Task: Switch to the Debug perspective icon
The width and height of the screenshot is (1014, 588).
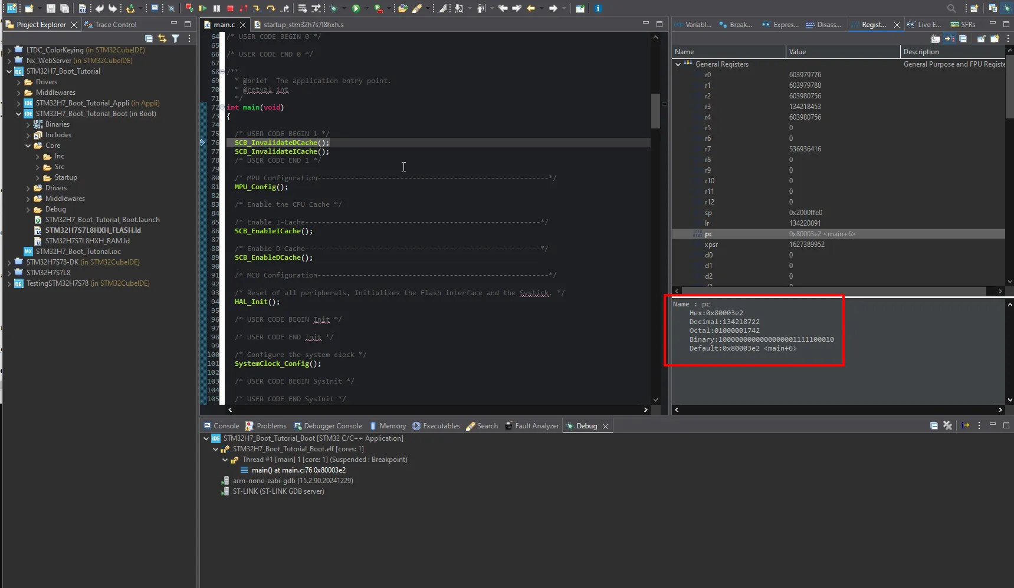Action: [1006, 8]
